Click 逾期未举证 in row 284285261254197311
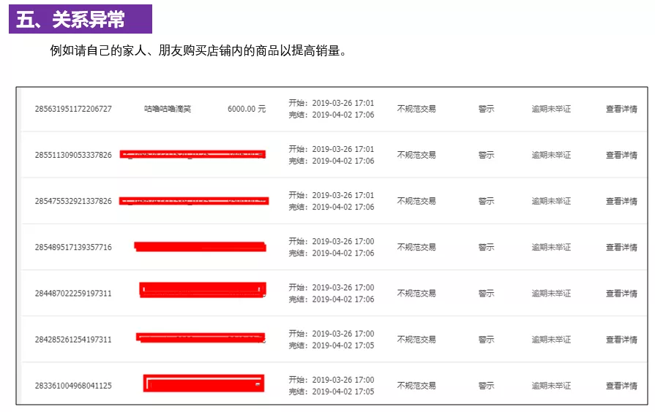The height and width of the screenshot is (412, 655). point(551,340)
